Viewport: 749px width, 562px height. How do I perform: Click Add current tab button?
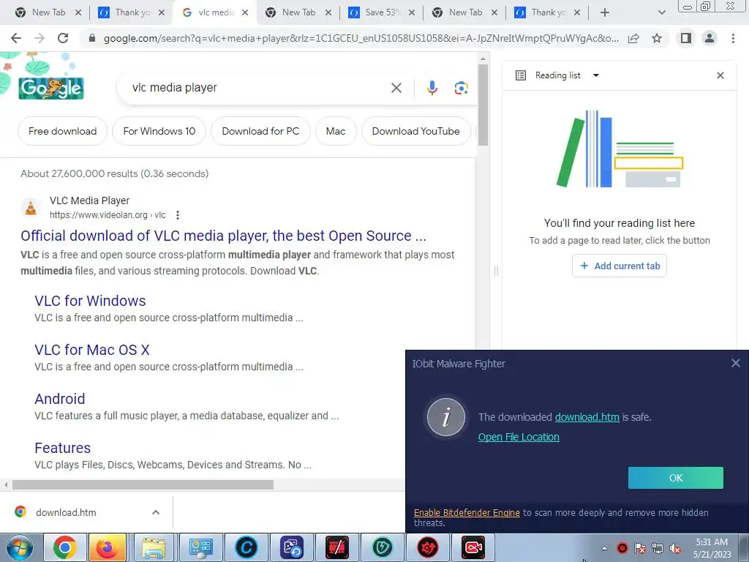coord(619,266)
